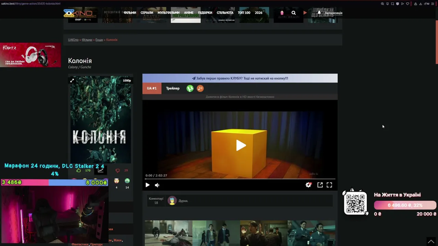The height and width of the screenshot is (246, 438).
Task: Open the browser shield protection icon
Action: click(398, 4)
